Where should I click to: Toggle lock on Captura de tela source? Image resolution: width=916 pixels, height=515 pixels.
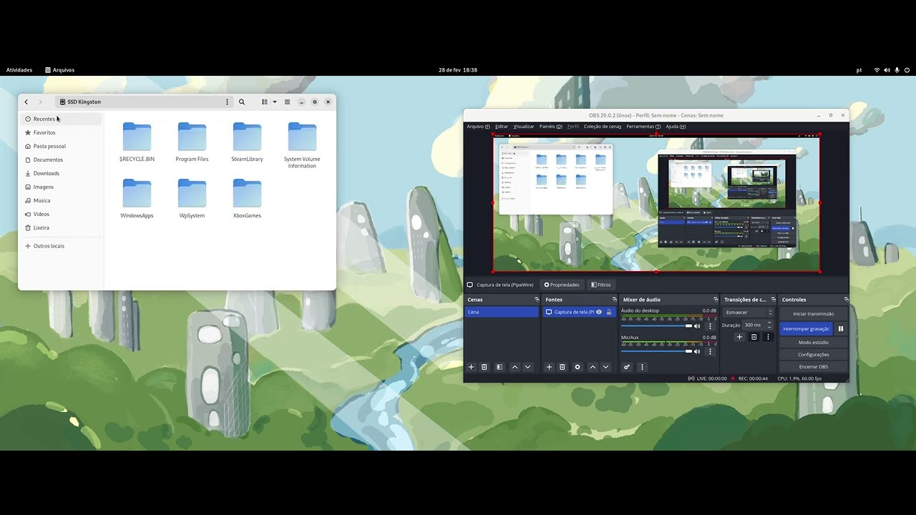(609, 312)
